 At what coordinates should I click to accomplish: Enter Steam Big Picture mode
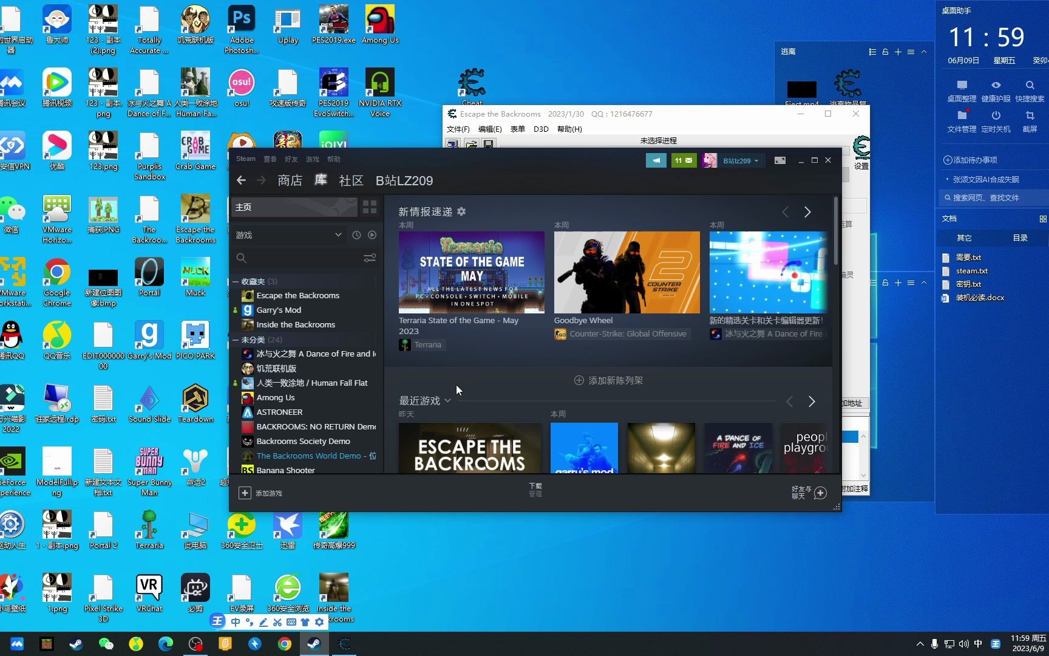(780, 160)
